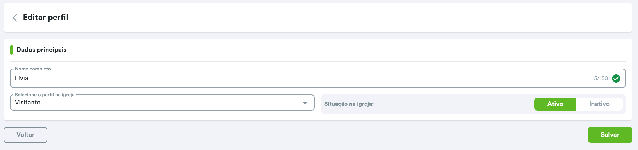Click the Nome completo field label

[x=33, y=69]
